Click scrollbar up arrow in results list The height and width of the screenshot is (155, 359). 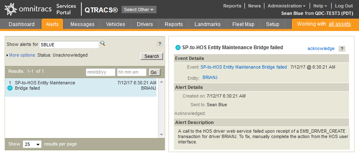pos(161,82)
